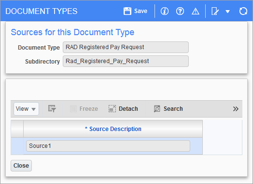
Task: Open the help question mark icon
Action: 180,11
